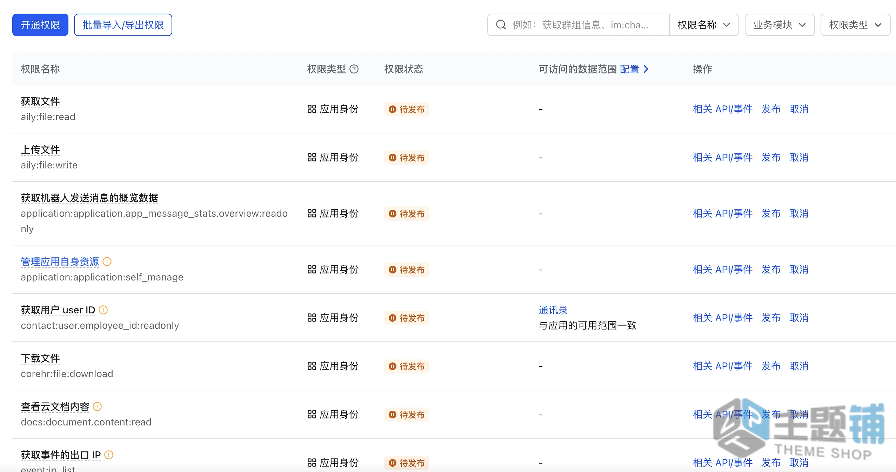Click info icon next to 获取事件的出口 IP

click(109, 455)
